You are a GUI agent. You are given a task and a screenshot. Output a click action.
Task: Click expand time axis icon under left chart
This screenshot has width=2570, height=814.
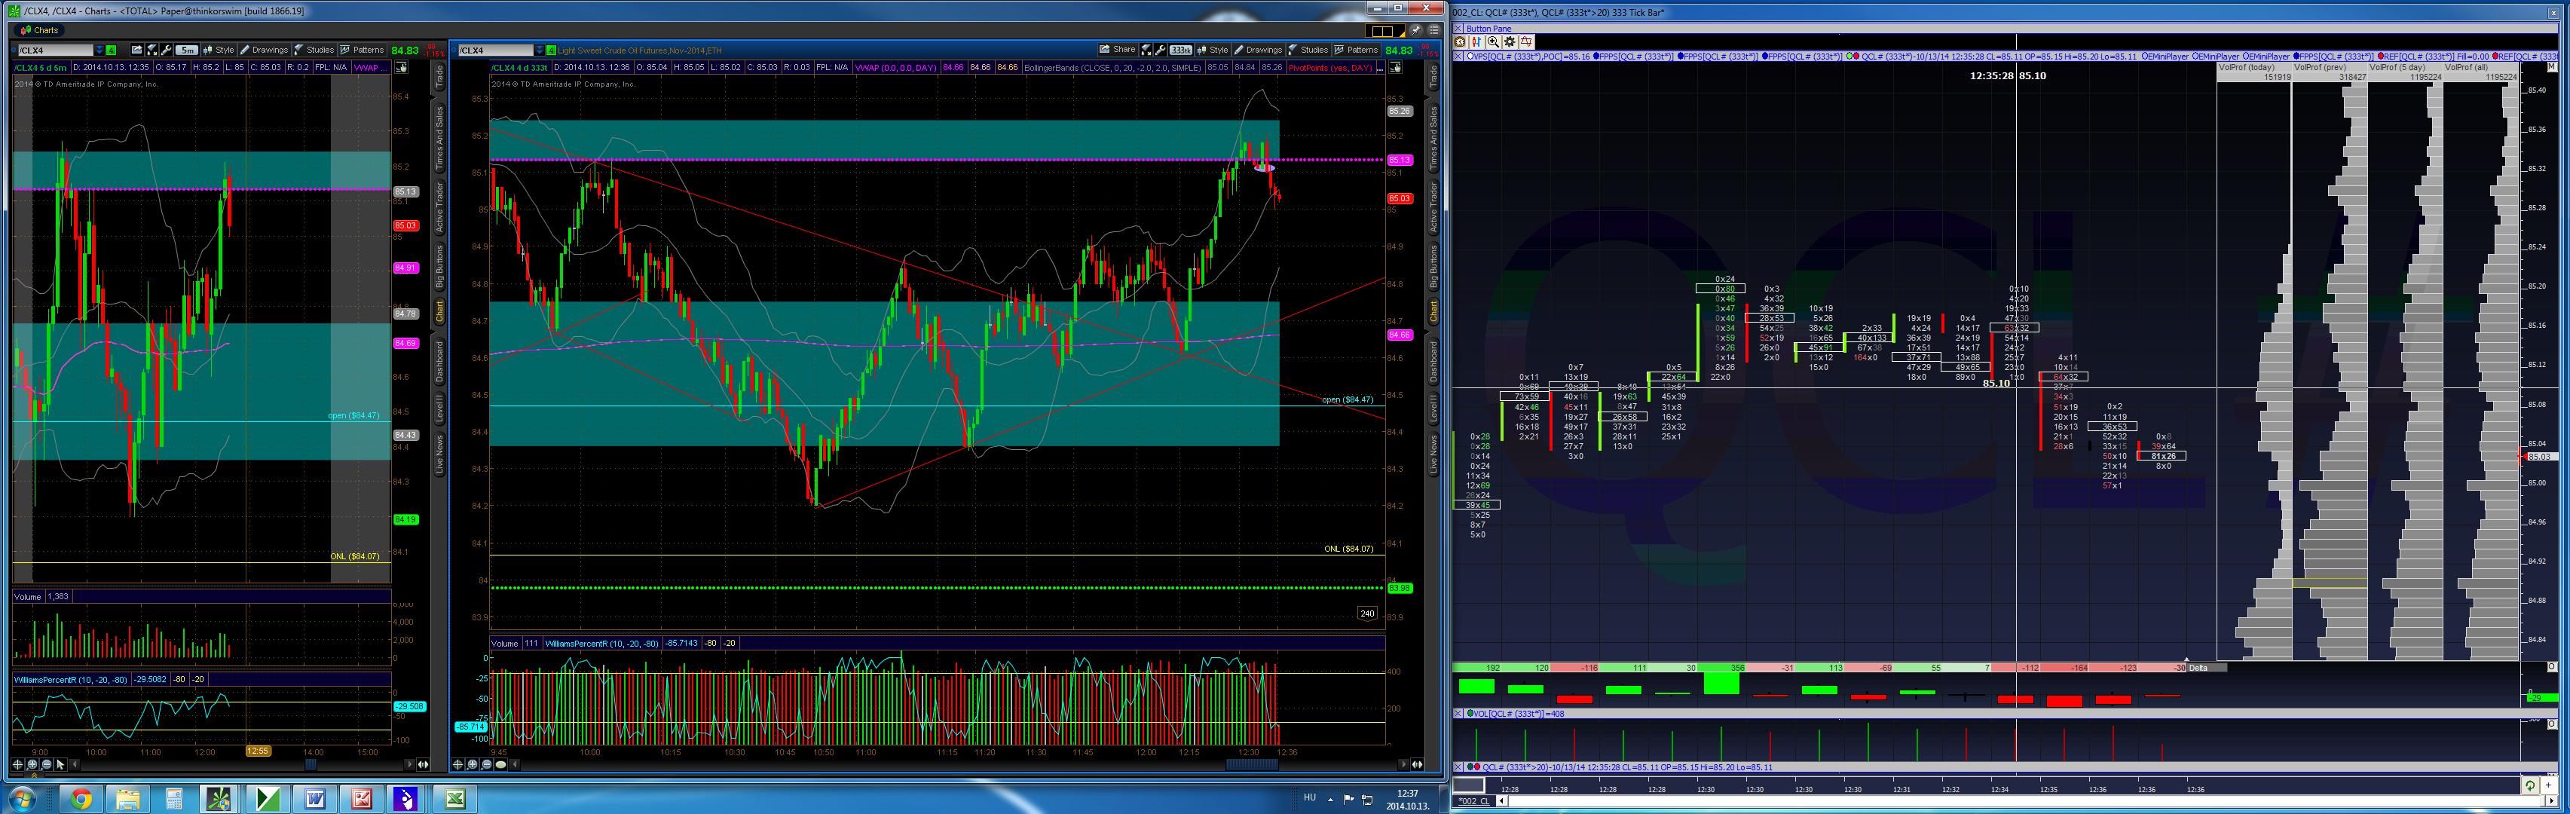(x=423, y=765)
